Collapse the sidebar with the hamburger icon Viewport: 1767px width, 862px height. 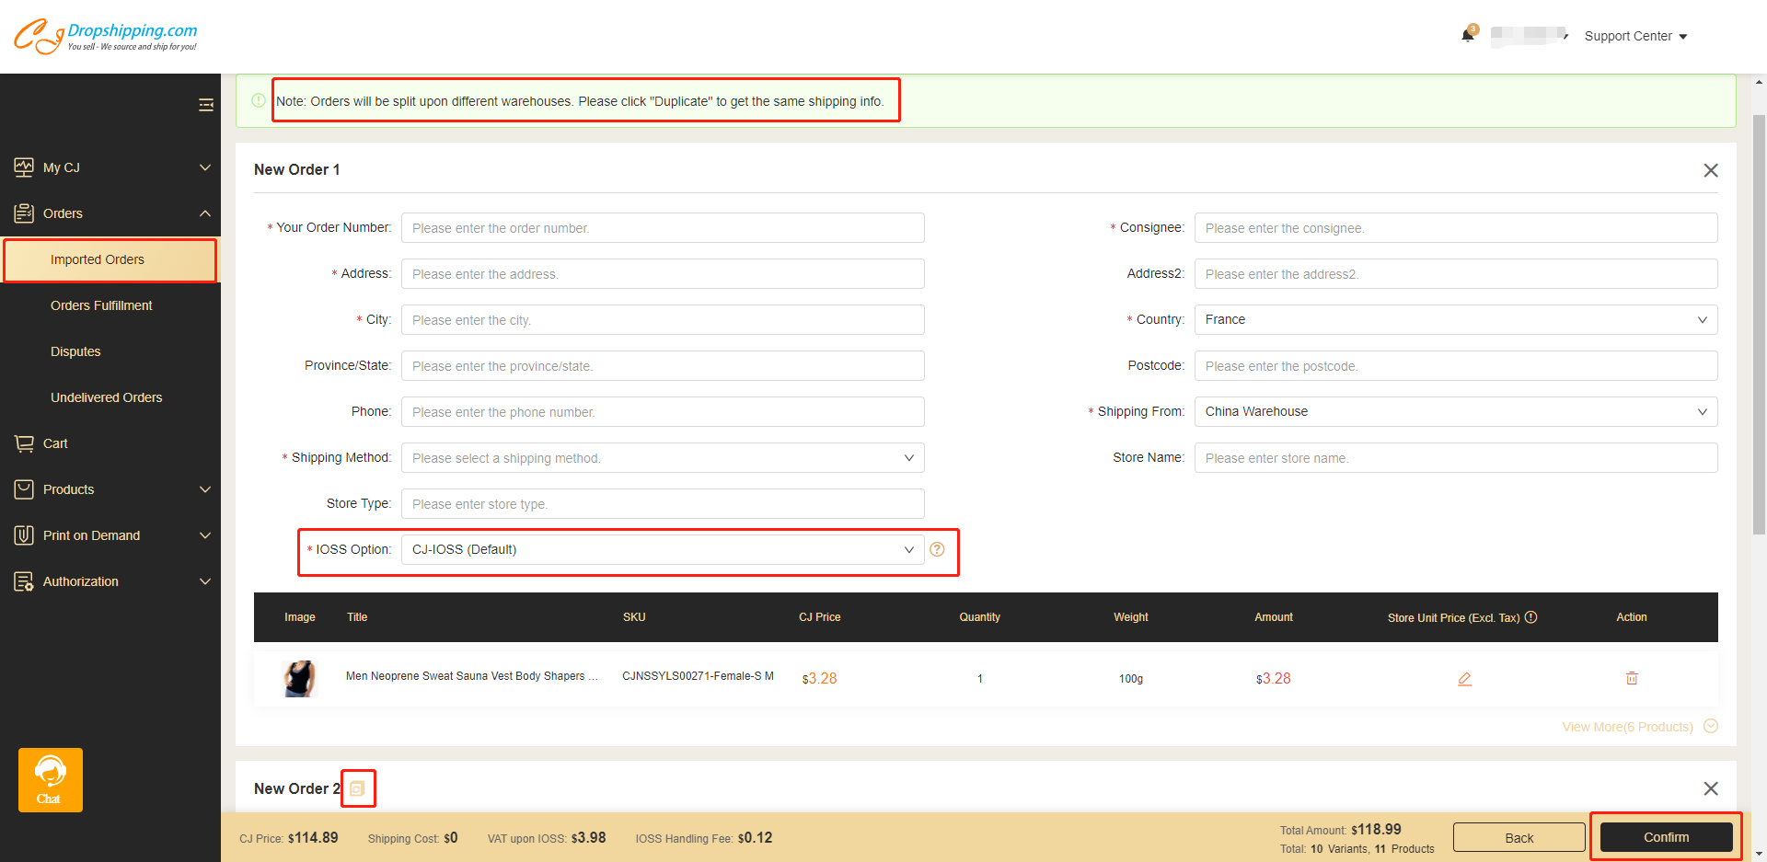[x=206, y=105]
